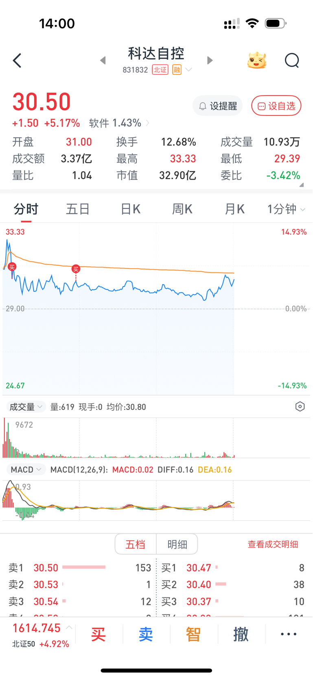Screen dimensions: 313x679
Task: Tap the three-dots more icon
Action: point(289,634)
